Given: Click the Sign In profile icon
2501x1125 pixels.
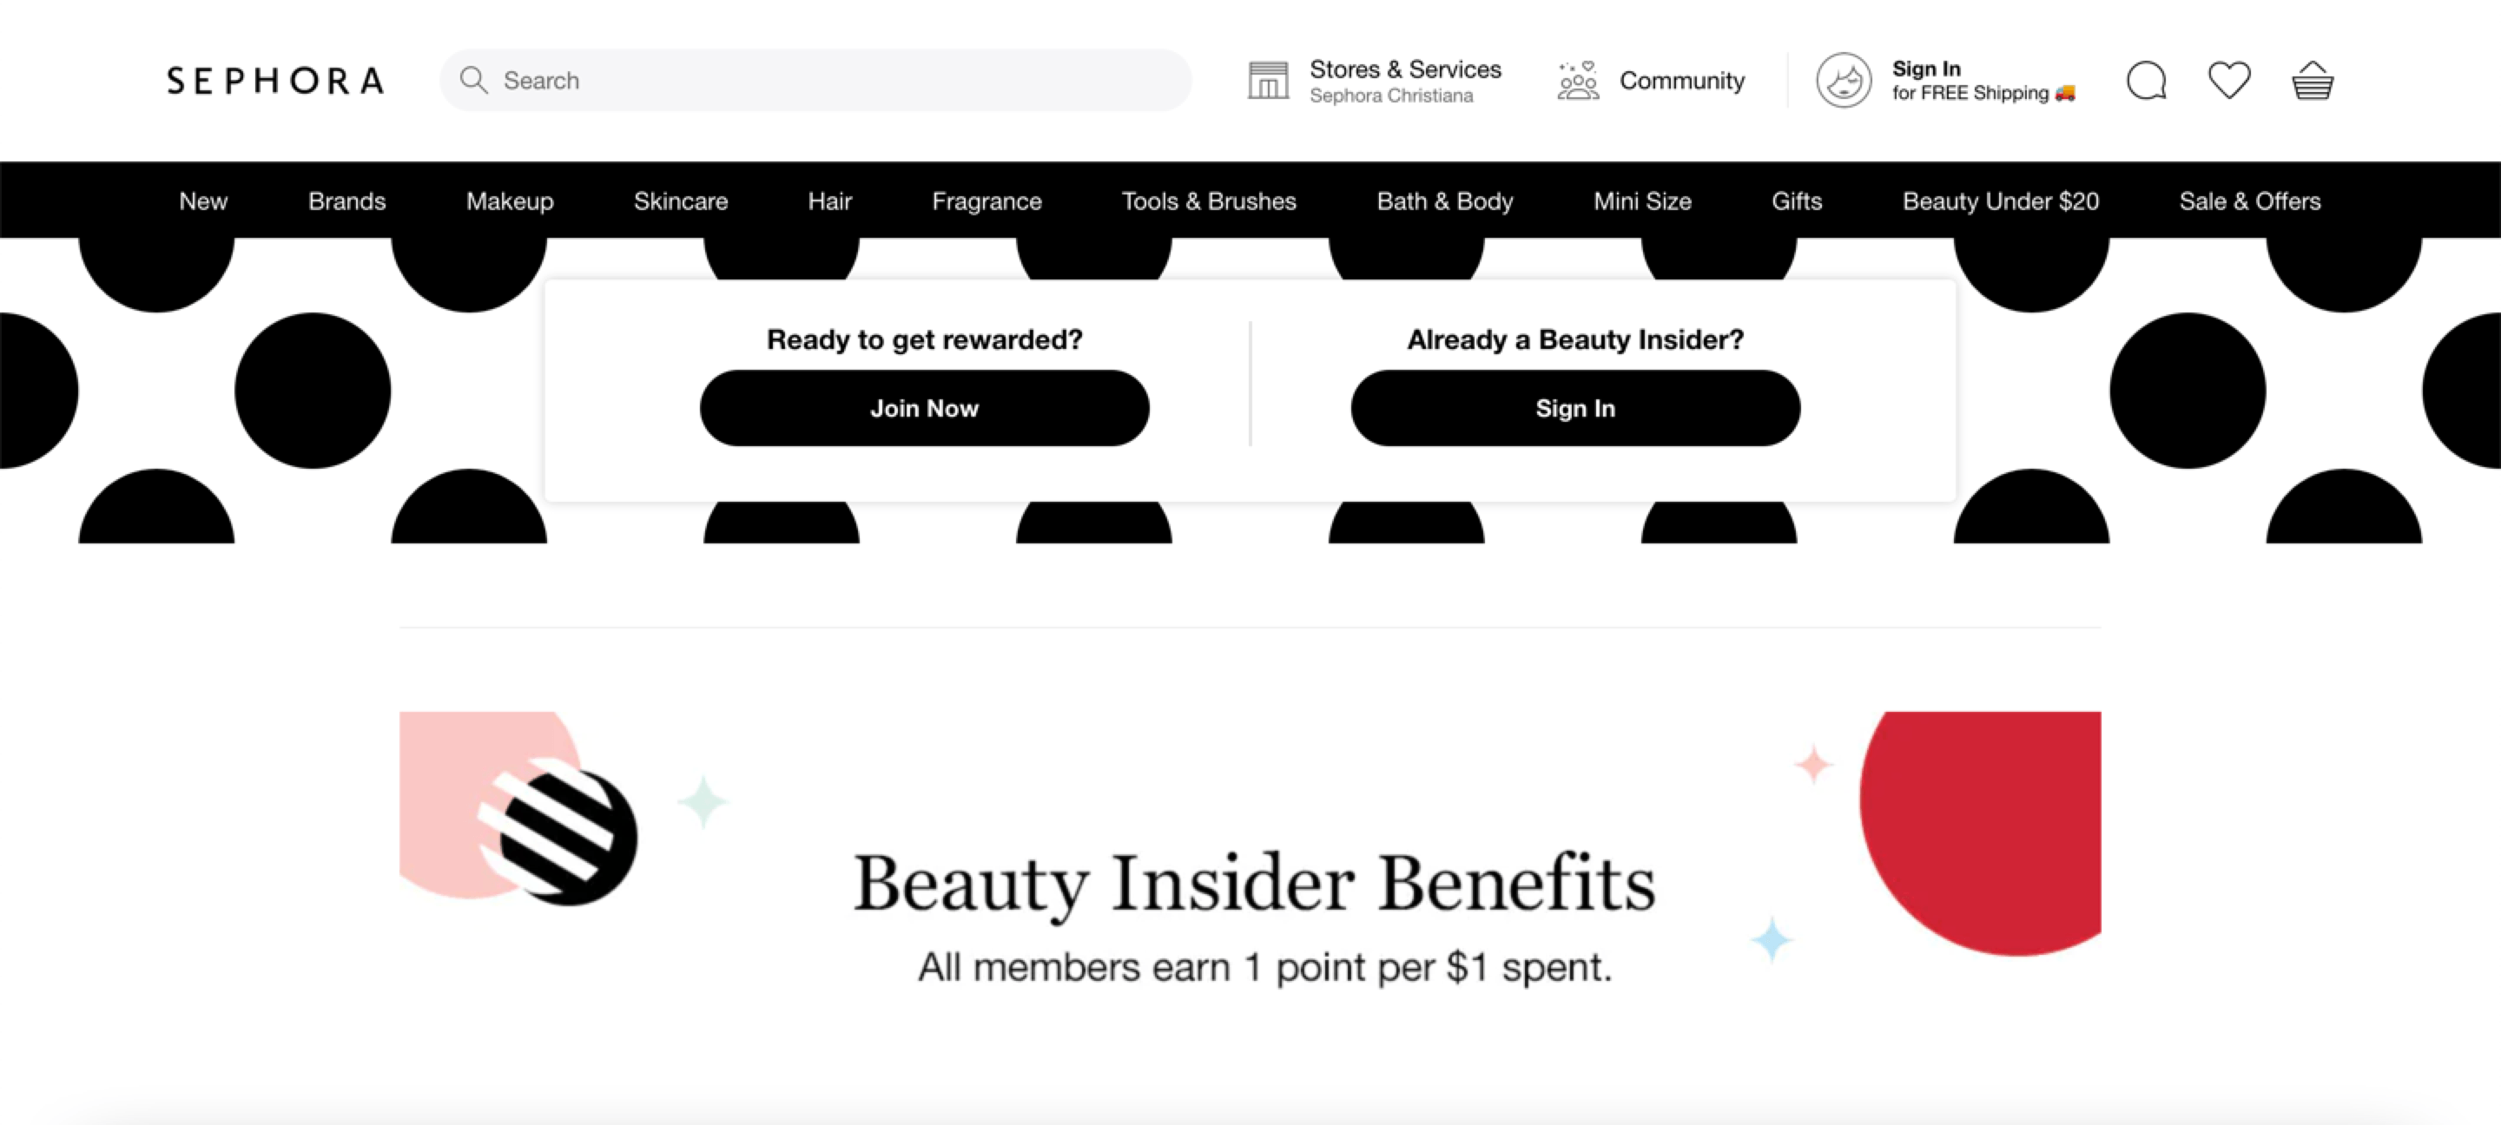Looking at the screenshot, I should pyautogui.click(x=1847, y=80).
